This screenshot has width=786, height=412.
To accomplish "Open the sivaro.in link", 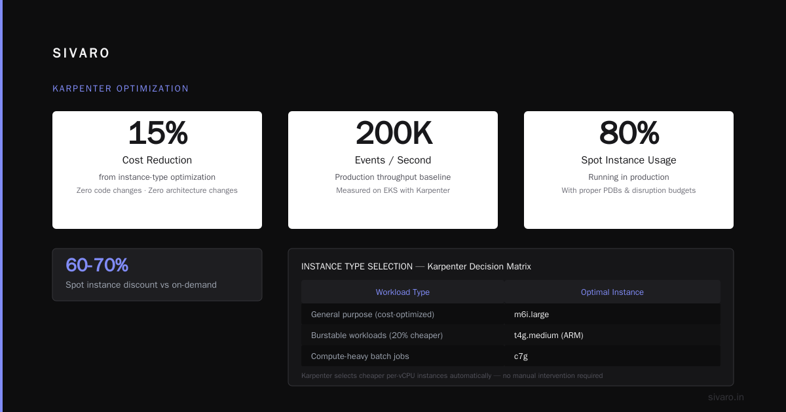I will click(726, 397).
